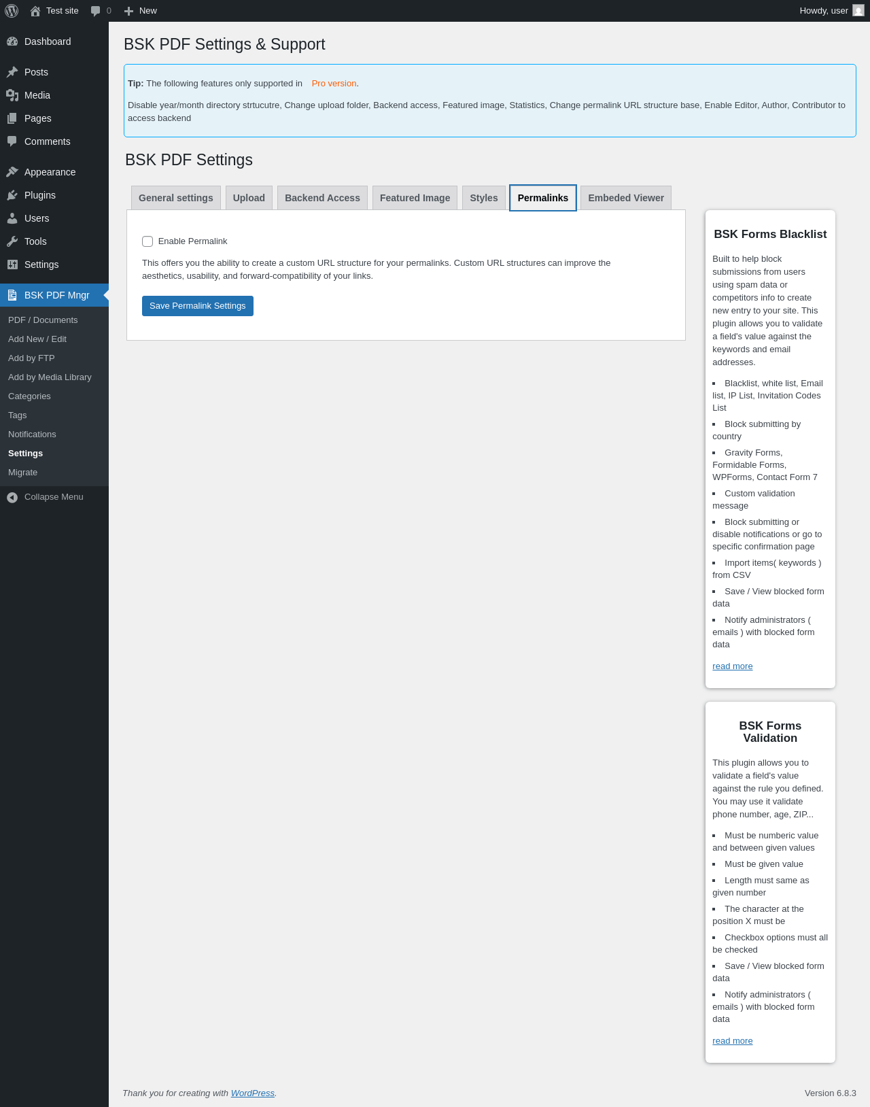Go to Add New / Edit submenu
This screenshot has width=870, height=1107.
point(37,339)
